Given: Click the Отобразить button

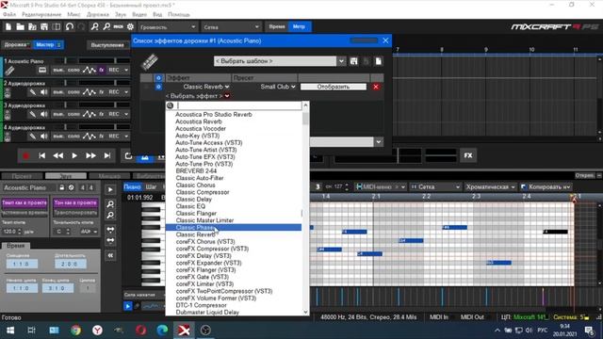Looking at the screenshot, I should [x=333, y=87].
